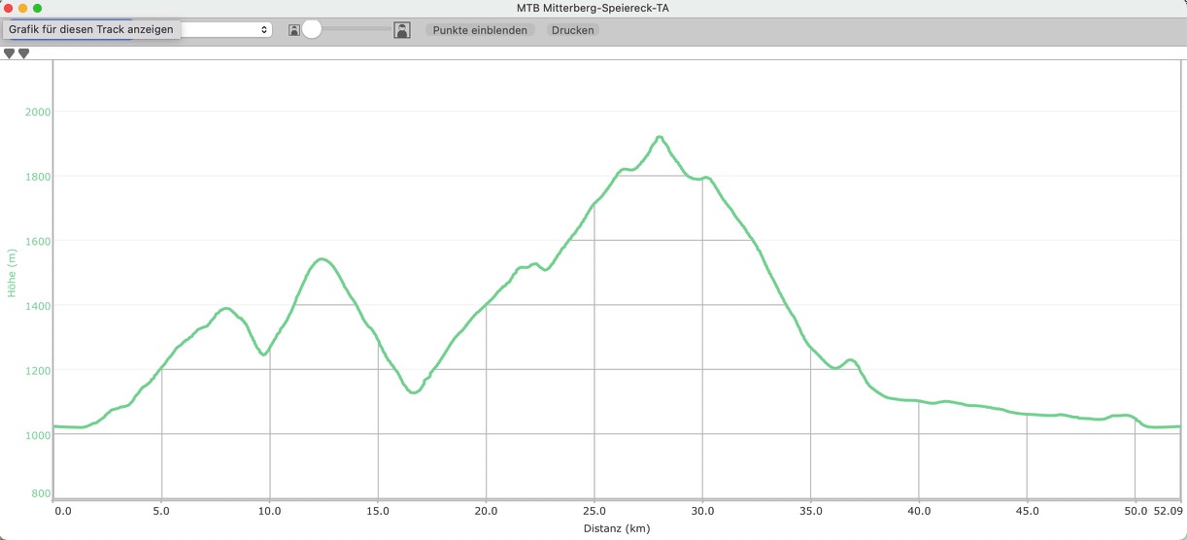1187x540 pixels.
Task: Click the tooltip 'Grafik für diesen Track anzeigen'
Action: coord(91,29)
